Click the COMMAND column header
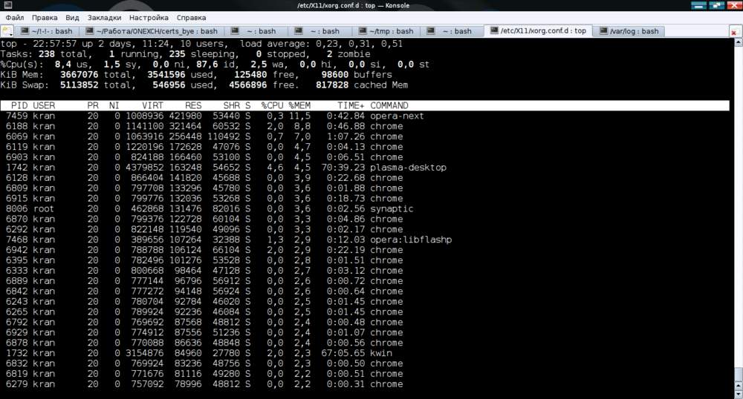Viewport: 743px width, 399px height. (x=389, y=105)
